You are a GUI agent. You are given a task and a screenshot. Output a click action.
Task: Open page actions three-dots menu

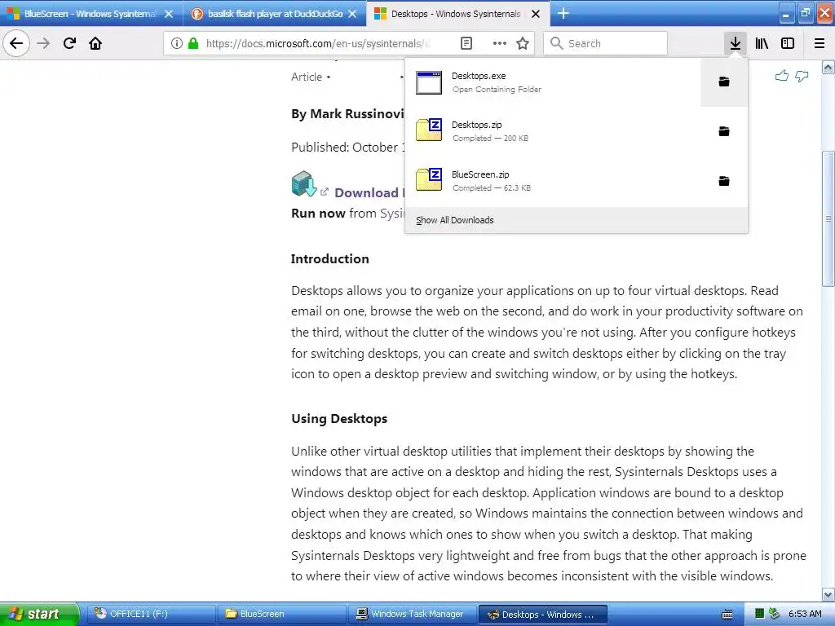pyautogui.click(x=500, y=44)
